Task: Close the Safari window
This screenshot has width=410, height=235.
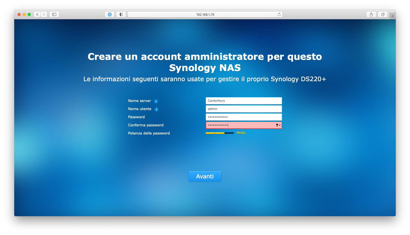Action: (19, 14)
